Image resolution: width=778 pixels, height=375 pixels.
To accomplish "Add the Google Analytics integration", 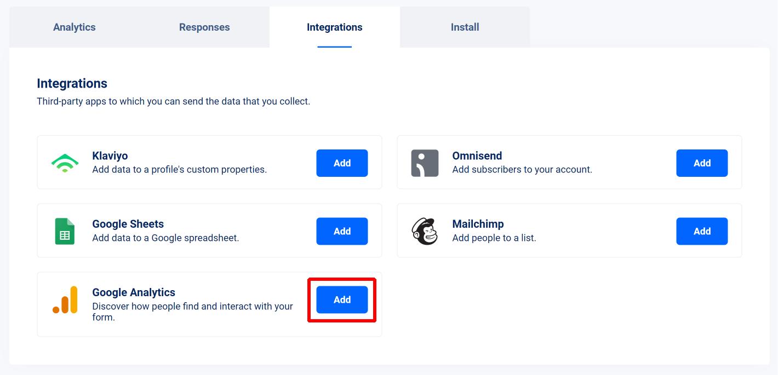I will (x=342, y=299).
